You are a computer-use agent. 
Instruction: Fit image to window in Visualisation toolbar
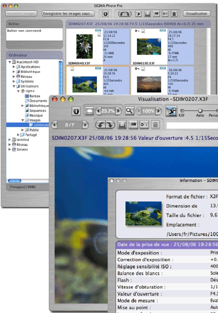[x=89, y=111]
